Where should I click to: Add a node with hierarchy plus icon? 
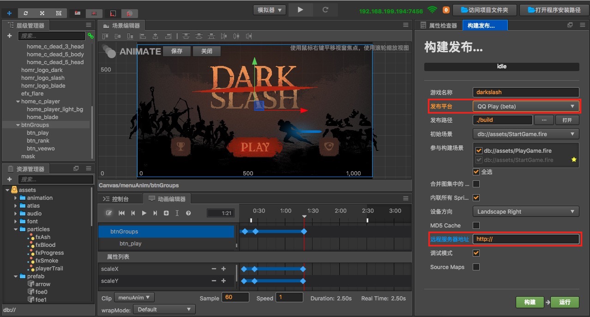point(9,36)
